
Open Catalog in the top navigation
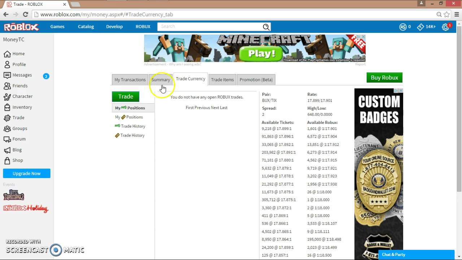pyautogui.click(x=86, y=27)
